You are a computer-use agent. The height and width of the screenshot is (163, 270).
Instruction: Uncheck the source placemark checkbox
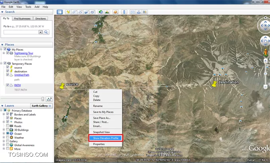tap(8, 67)
